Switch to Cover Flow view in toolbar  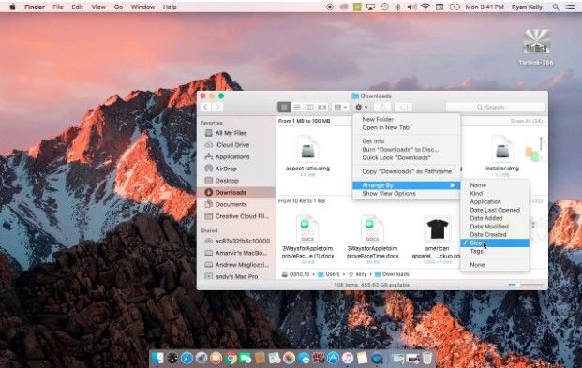click(x=321, y=107)
